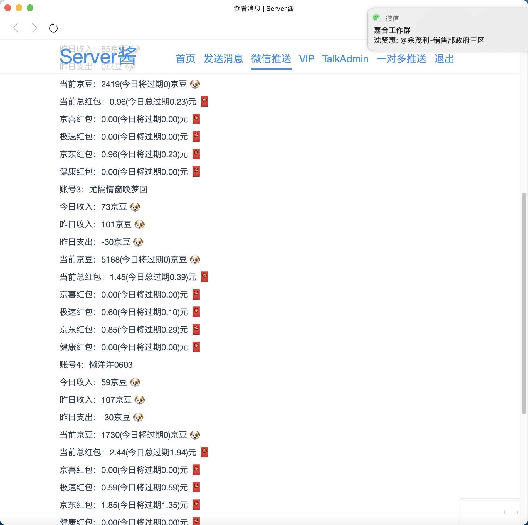528x525 pixels.
Task: Click the line 当前京豆：5188(今日将过期0)京豆
Action: 130,259
